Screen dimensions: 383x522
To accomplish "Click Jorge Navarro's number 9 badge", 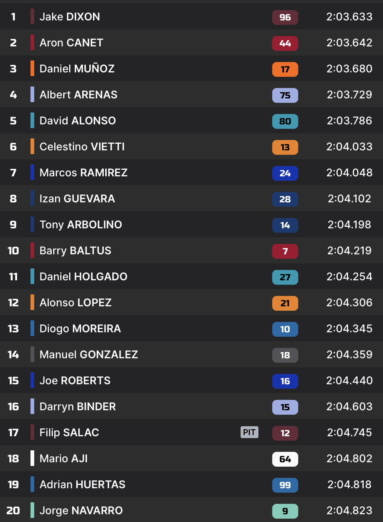I will click(x=285, y=511).
